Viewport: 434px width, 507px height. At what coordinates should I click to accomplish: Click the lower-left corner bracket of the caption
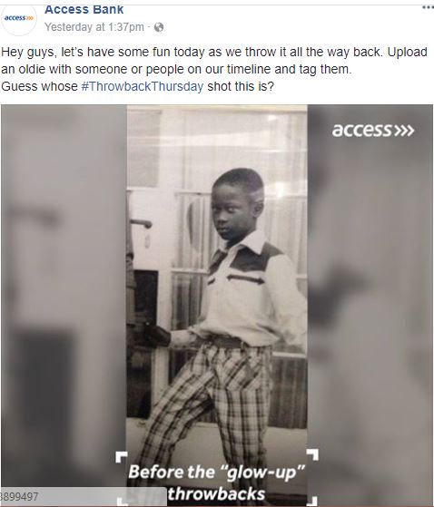tap(122, 502)
